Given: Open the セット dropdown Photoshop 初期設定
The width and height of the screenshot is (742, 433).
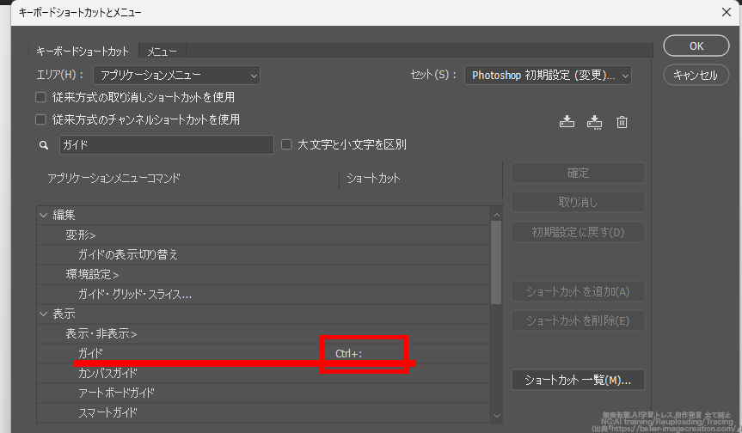Looking at the screenshot, I should point(548,76).
